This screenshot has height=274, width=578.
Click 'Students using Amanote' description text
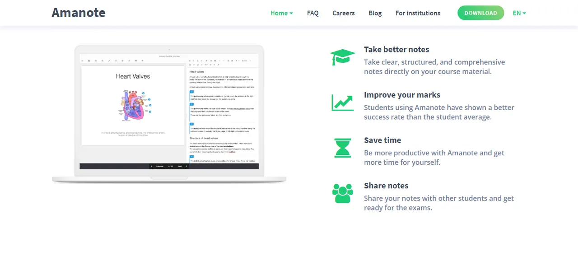439,112
